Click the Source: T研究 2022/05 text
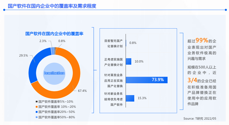 200,119
